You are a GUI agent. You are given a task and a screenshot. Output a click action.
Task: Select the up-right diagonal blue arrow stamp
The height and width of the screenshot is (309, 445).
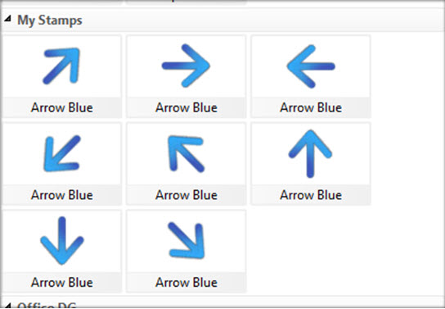(x=61, y=66)
